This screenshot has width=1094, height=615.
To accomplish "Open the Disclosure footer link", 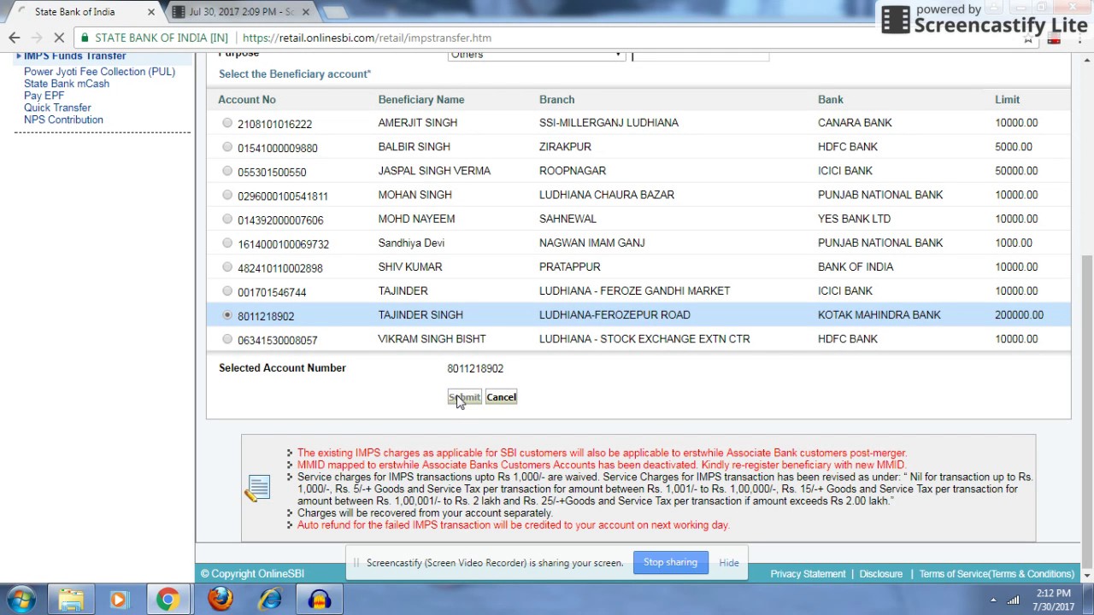I will pos(880,574).
